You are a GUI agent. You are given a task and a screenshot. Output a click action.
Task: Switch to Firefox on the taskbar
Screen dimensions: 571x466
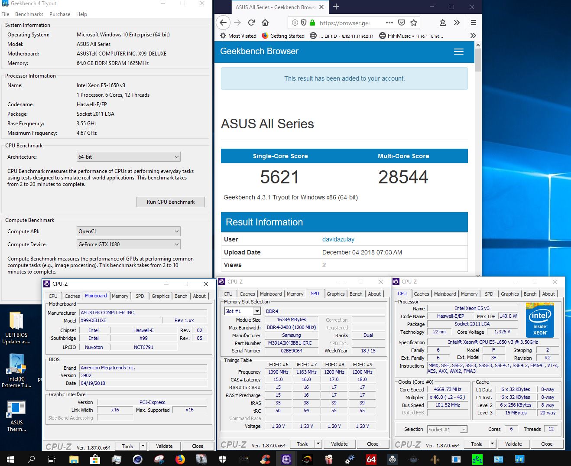coord(180,459)
